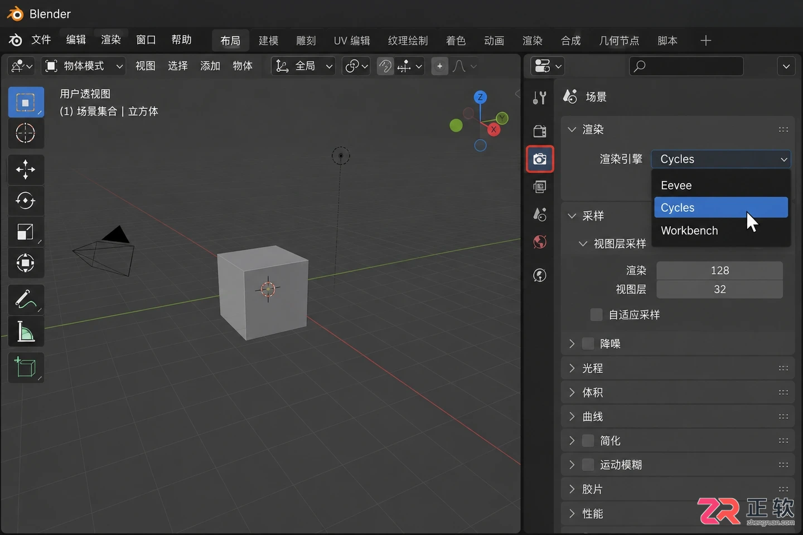
Task: Open the 编辑 menu
Action: tap(76, 40)
